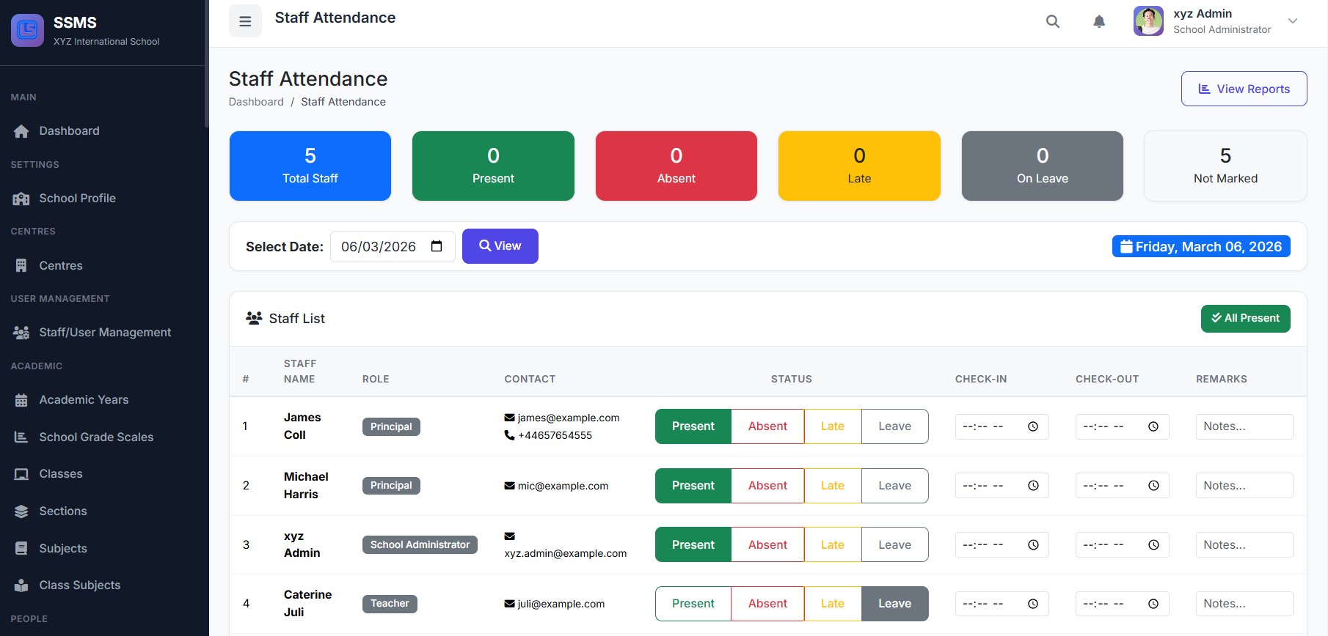Mark Caterine Juli as Present
The width and height of the screenshot is (1328, 636).
693,604
